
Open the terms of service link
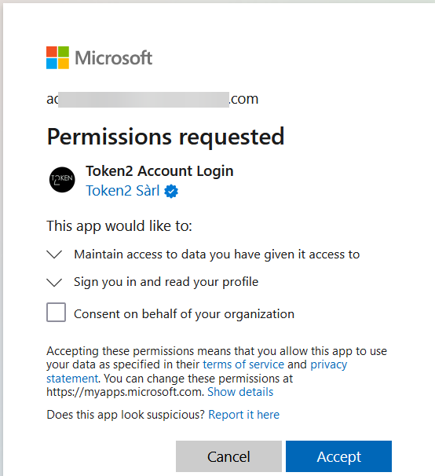coord(243,364)
